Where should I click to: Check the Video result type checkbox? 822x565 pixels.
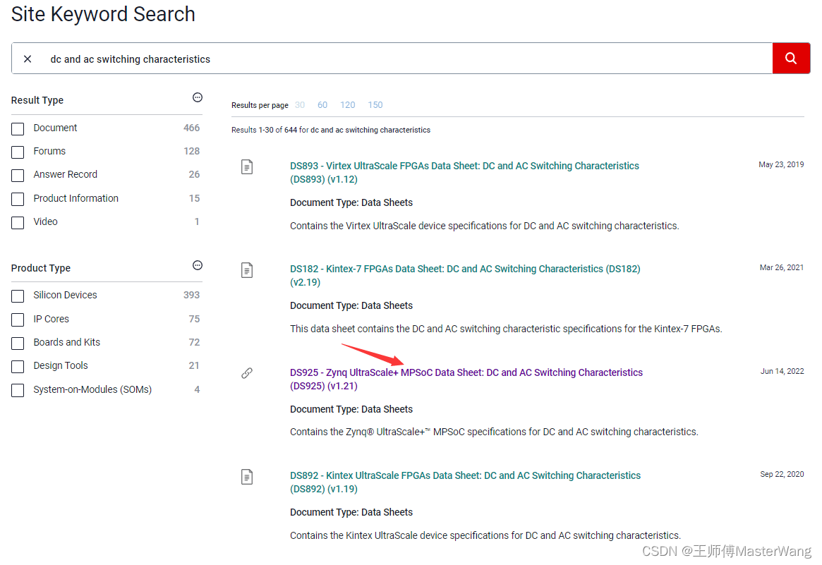click(18, 223)
